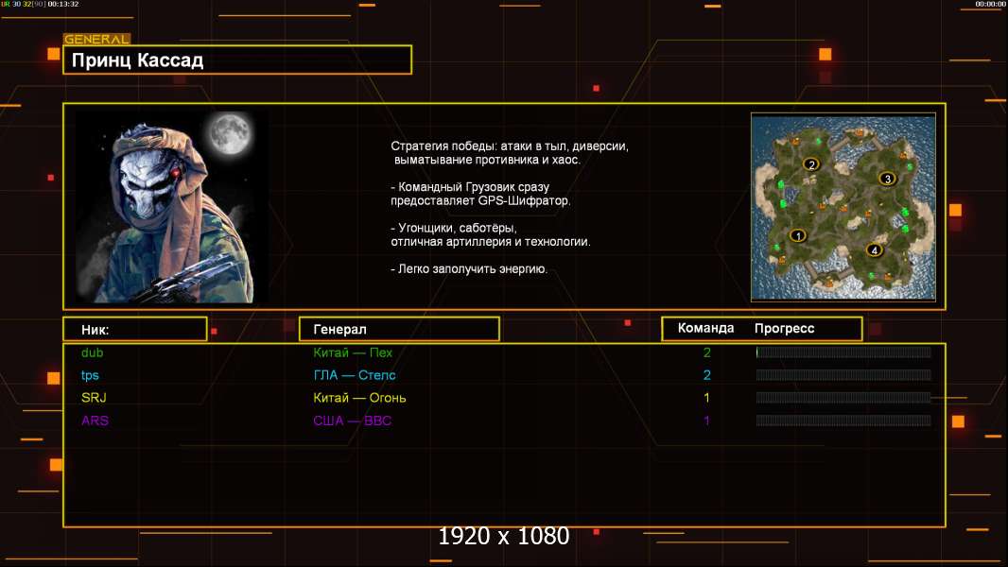Click the loading progress bar for dub
The image size is (1008, 567).
pyautogui.click(x=843, y=352)
